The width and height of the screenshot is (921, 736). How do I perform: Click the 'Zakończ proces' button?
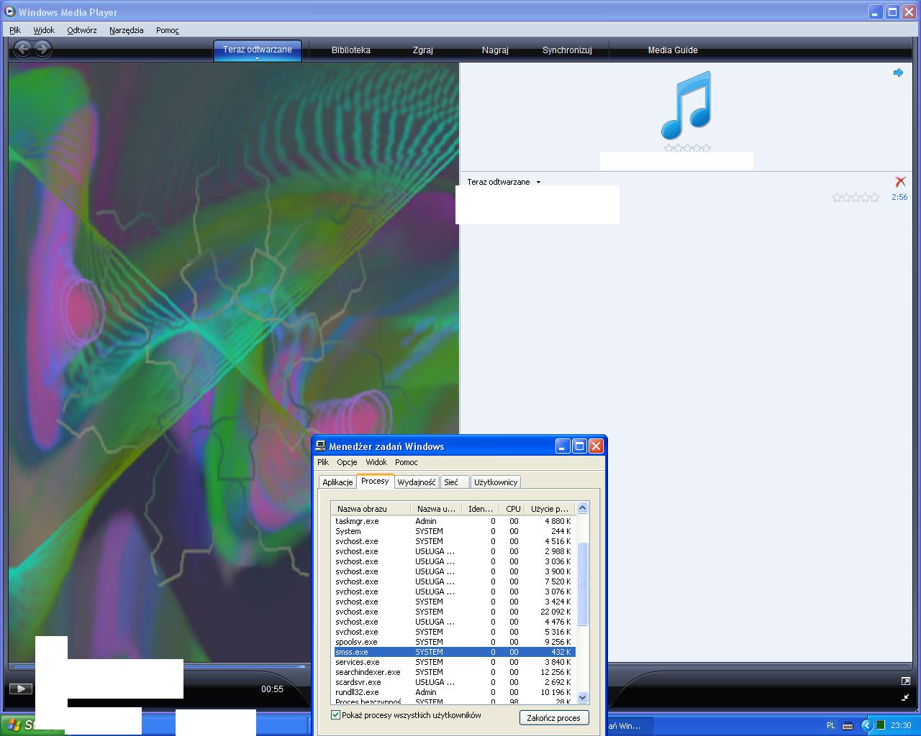553,718
